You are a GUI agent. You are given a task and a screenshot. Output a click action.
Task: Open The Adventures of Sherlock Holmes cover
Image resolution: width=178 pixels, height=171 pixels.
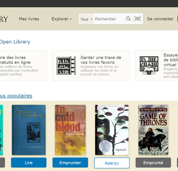coord(29,130)
